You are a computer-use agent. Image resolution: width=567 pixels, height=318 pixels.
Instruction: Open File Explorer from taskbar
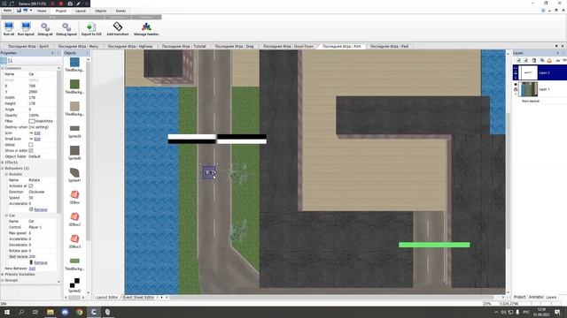[50, 312]
